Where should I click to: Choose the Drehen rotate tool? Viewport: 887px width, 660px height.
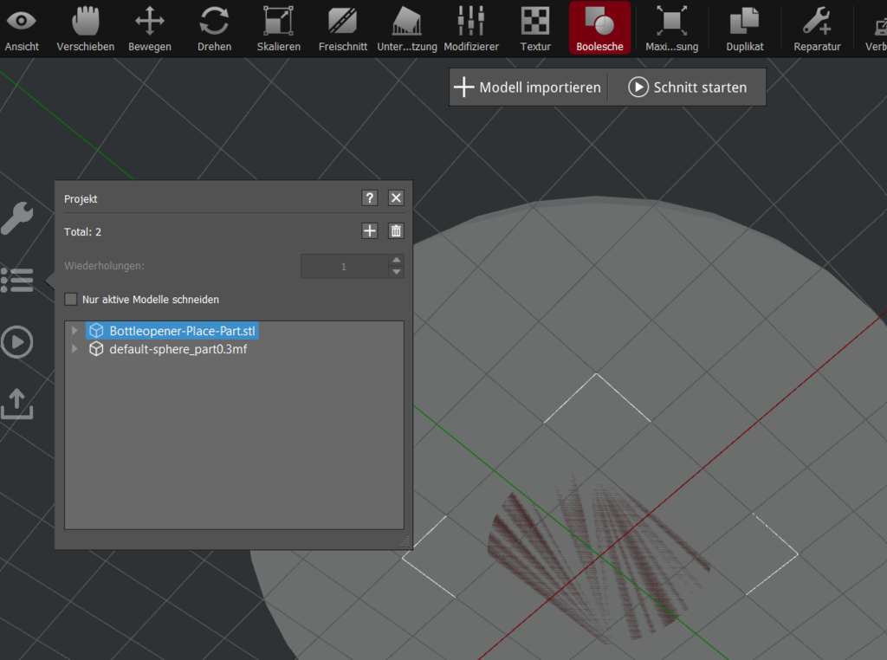pos(214,28)
